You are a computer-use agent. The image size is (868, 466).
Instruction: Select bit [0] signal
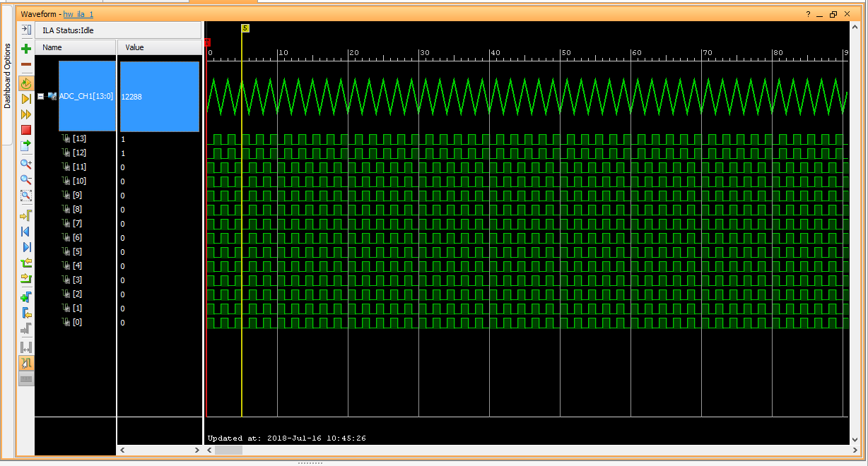tap(77, 322)
